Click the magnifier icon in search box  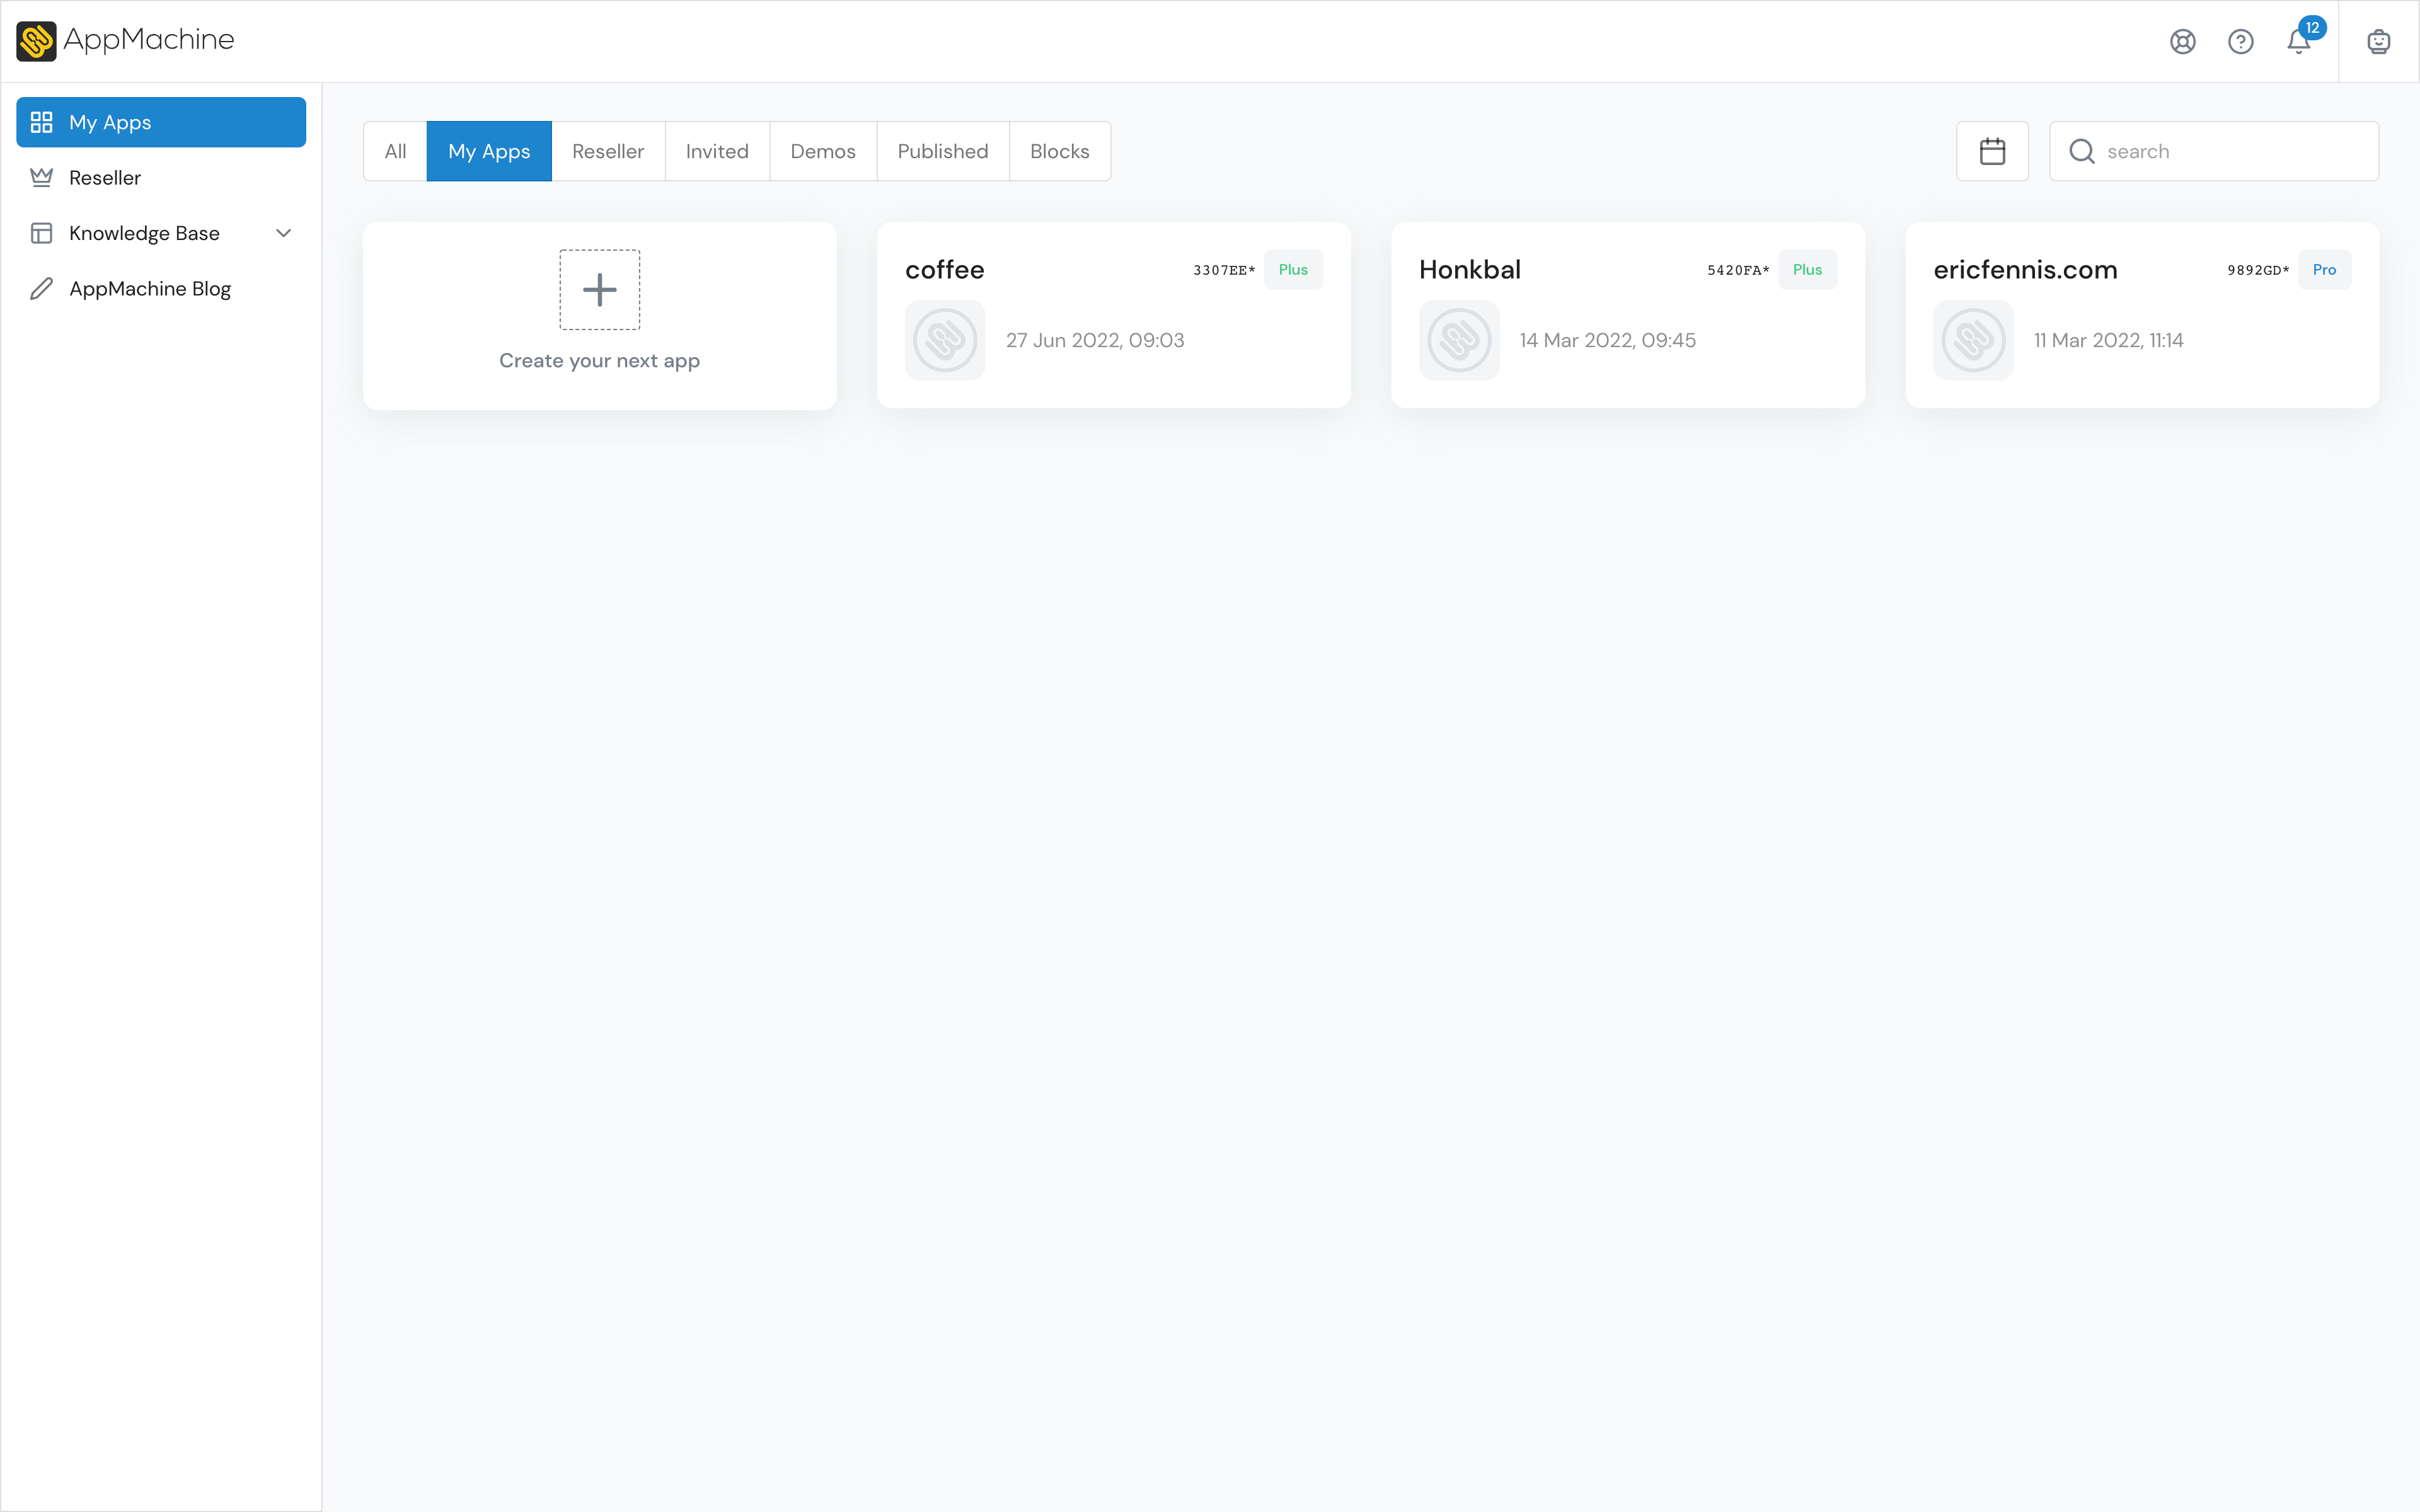click(2082, 151)
